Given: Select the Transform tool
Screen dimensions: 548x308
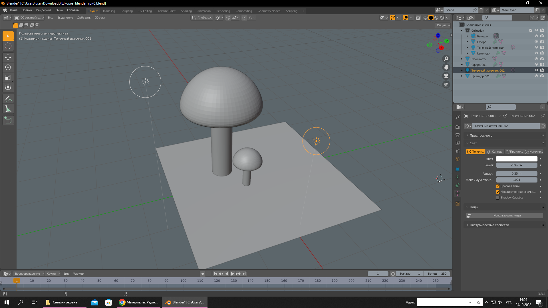Looking at the screenshot, I should click(8, 87).
